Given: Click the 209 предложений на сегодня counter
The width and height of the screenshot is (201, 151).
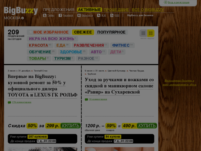Looking at the screenshot, I should click(16, 35).
